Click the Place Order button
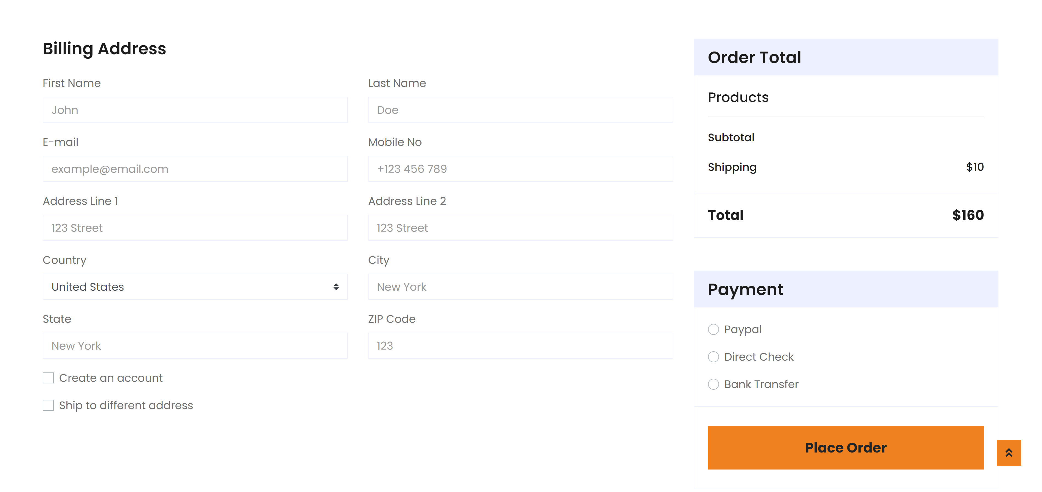This screenshot has height=492, width=1042. point(846,448)
